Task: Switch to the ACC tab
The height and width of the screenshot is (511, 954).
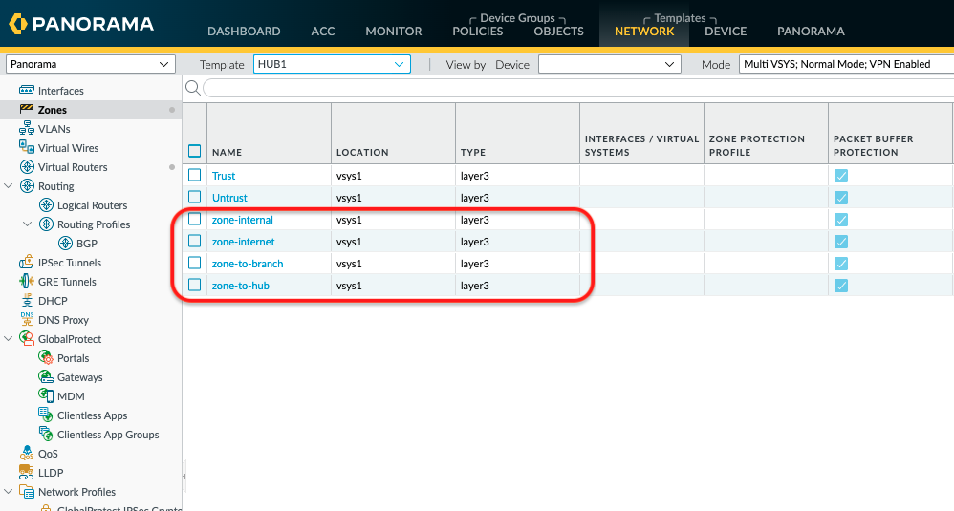Action: pos(323,31)
